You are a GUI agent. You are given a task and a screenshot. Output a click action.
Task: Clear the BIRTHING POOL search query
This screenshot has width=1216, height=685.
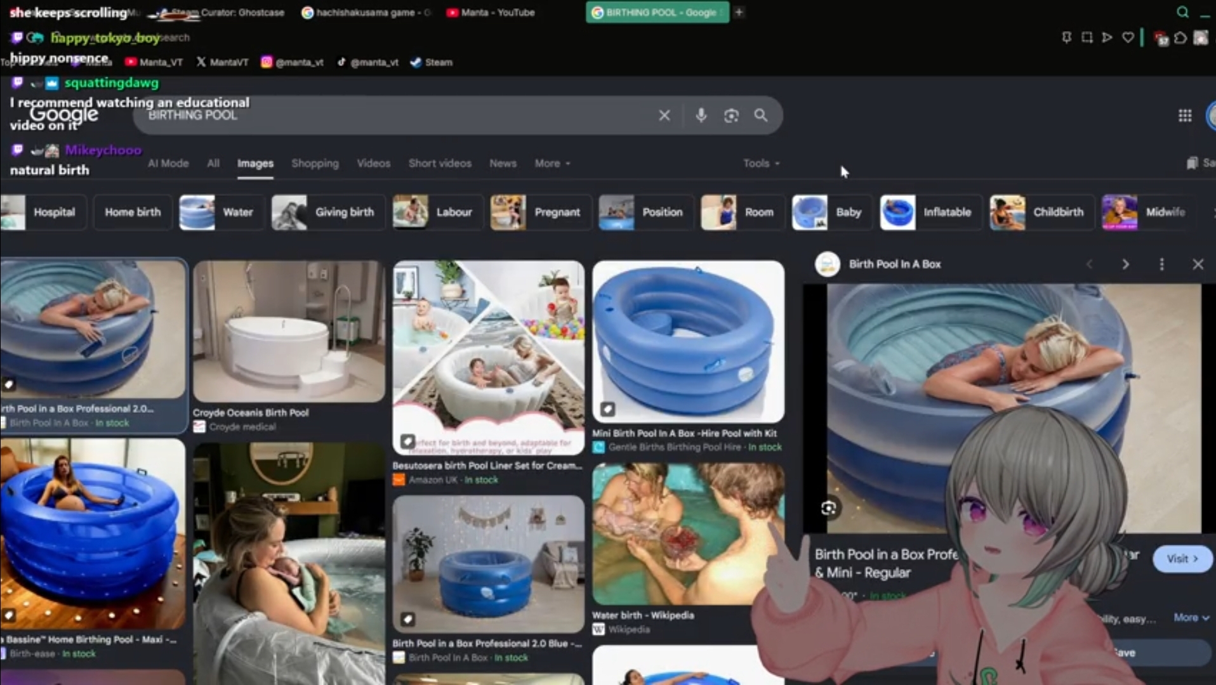664,115
